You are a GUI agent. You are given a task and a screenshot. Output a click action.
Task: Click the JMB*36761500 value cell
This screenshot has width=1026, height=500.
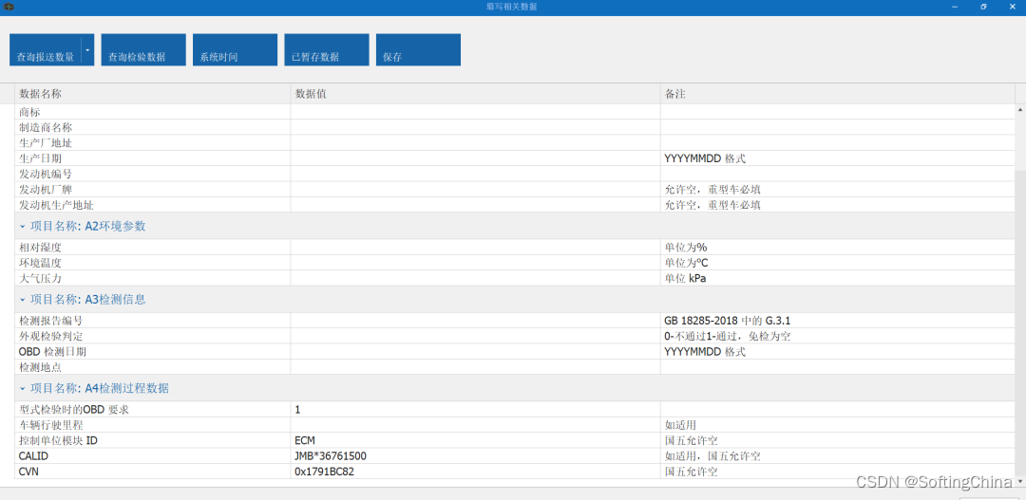(x=475, y=457)
